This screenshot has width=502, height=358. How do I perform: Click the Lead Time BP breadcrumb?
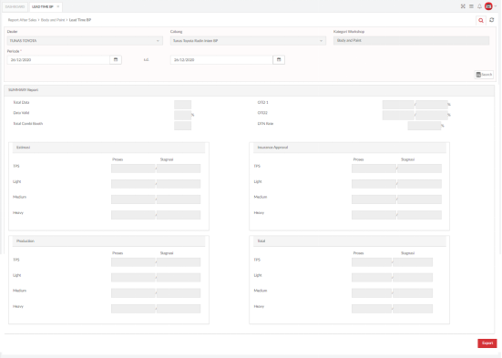point(80,20)
